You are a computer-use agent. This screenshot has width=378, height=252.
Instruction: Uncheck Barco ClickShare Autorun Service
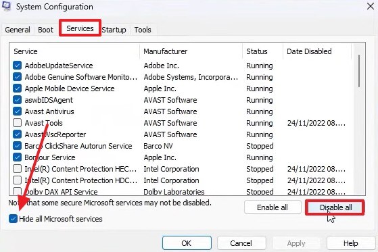pos(17,146)
